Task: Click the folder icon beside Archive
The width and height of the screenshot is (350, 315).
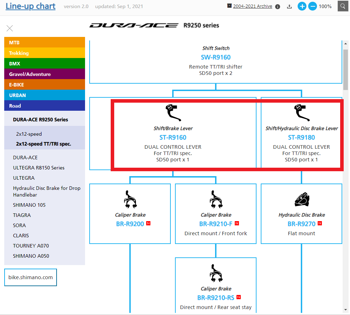Action: (229, 6)
